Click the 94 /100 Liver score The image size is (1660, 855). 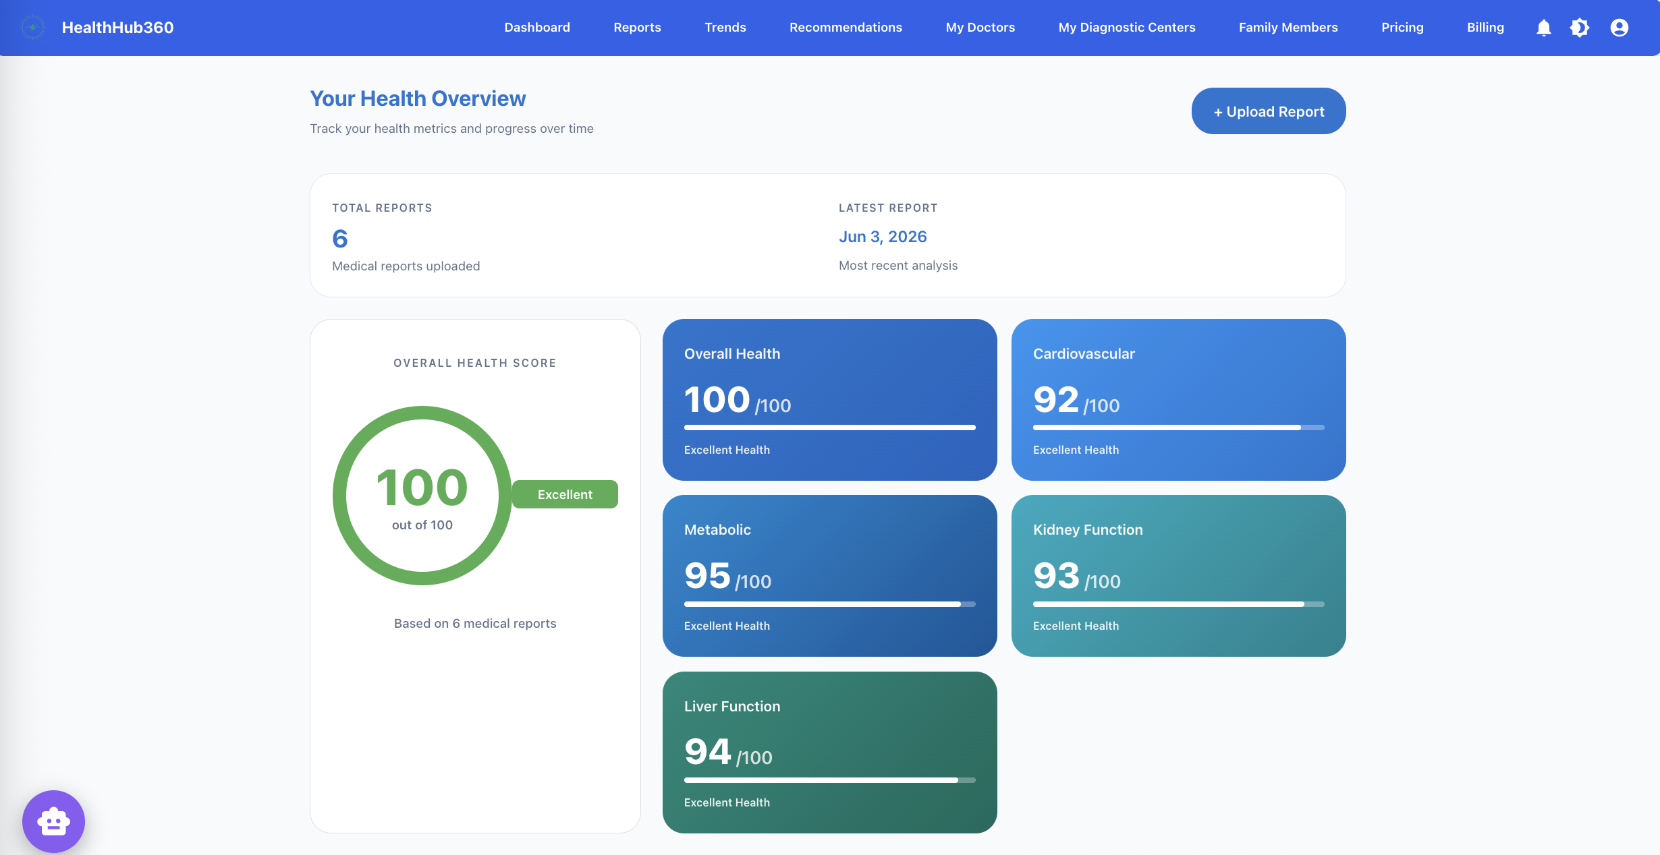pyautogui.click(x=728, y=752)
